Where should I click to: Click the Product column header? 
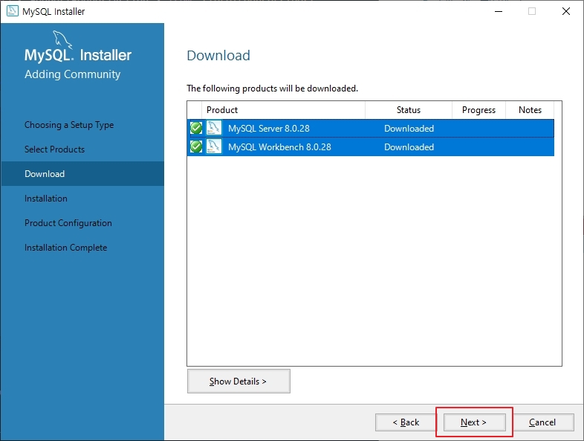pos(283,110)
